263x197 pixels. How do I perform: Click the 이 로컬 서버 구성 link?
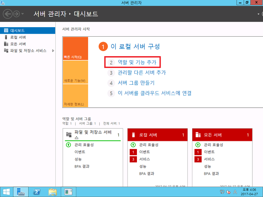[x=135, y=46]
